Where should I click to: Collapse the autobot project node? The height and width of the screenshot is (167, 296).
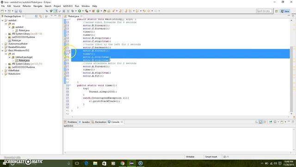[3, 20]
